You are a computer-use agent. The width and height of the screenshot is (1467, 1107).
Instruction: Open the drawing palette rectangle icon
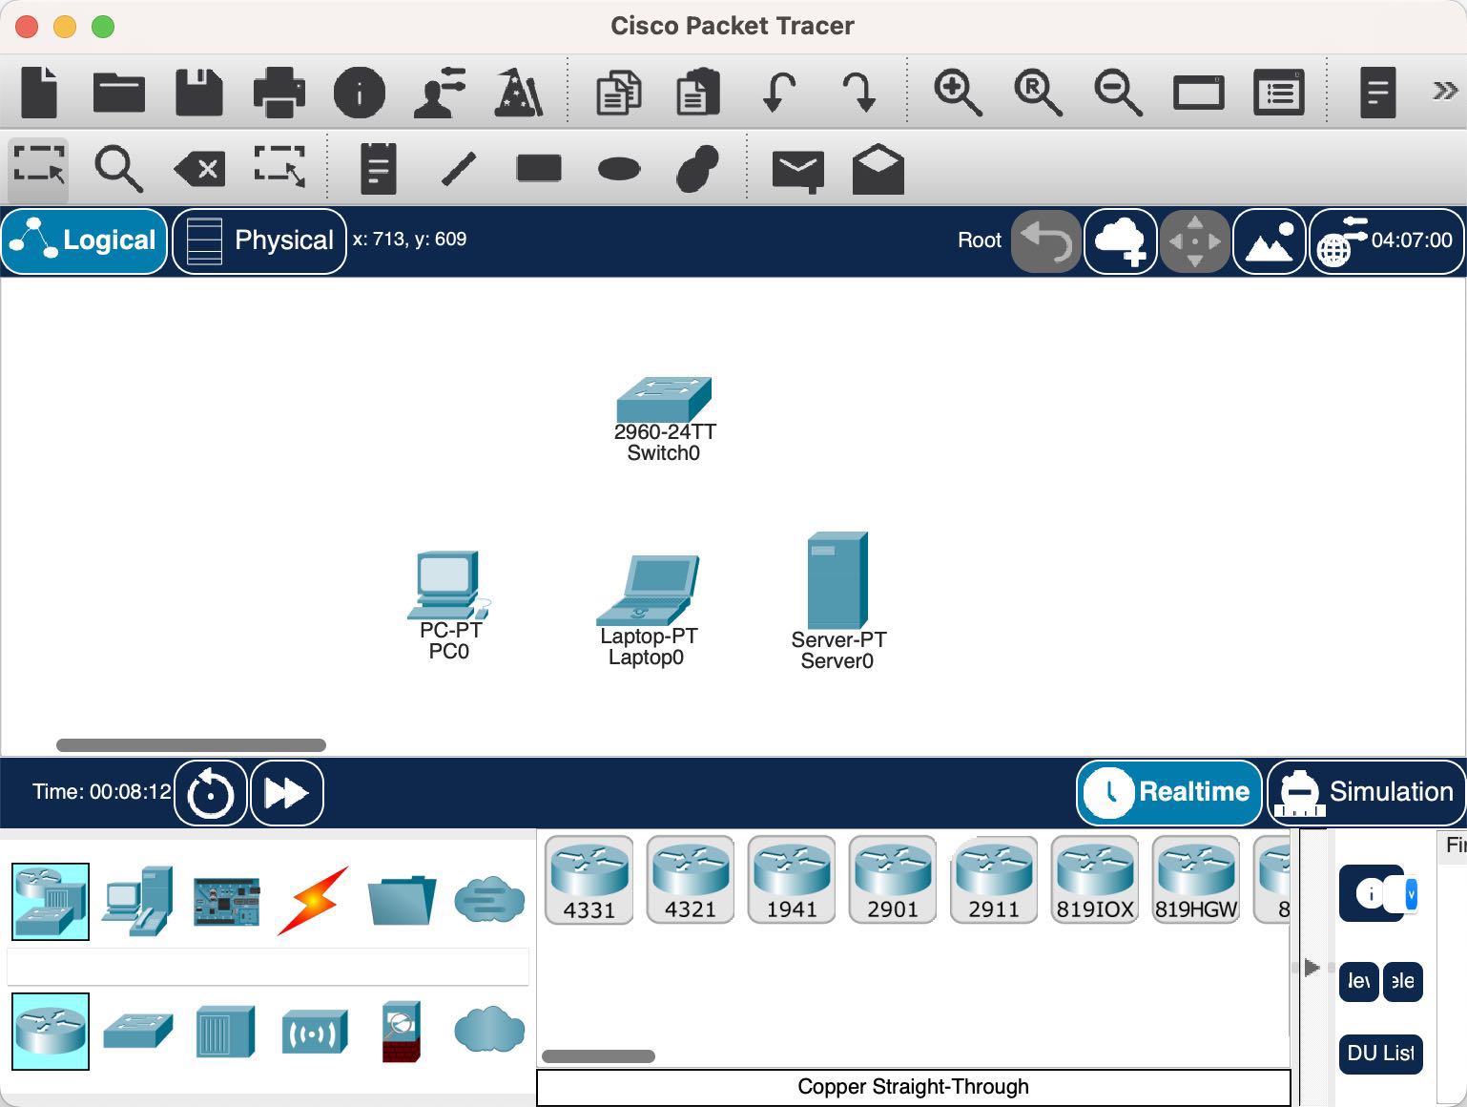[x=1199, y=94]
